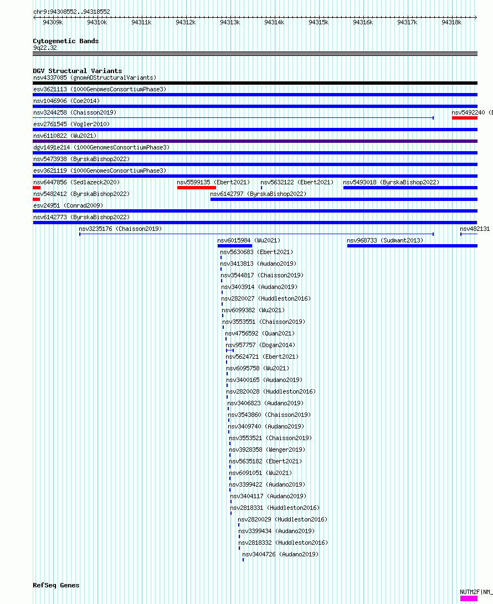Select esv3621119 variant label

(x=100, y=171)
